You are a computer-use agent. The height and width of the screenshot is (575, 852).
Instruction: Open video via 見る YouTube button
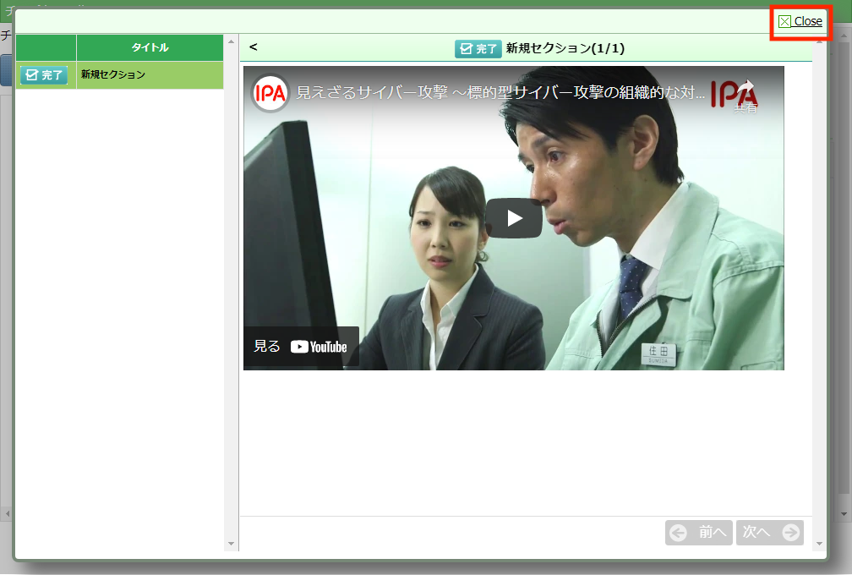click(302, 347)
